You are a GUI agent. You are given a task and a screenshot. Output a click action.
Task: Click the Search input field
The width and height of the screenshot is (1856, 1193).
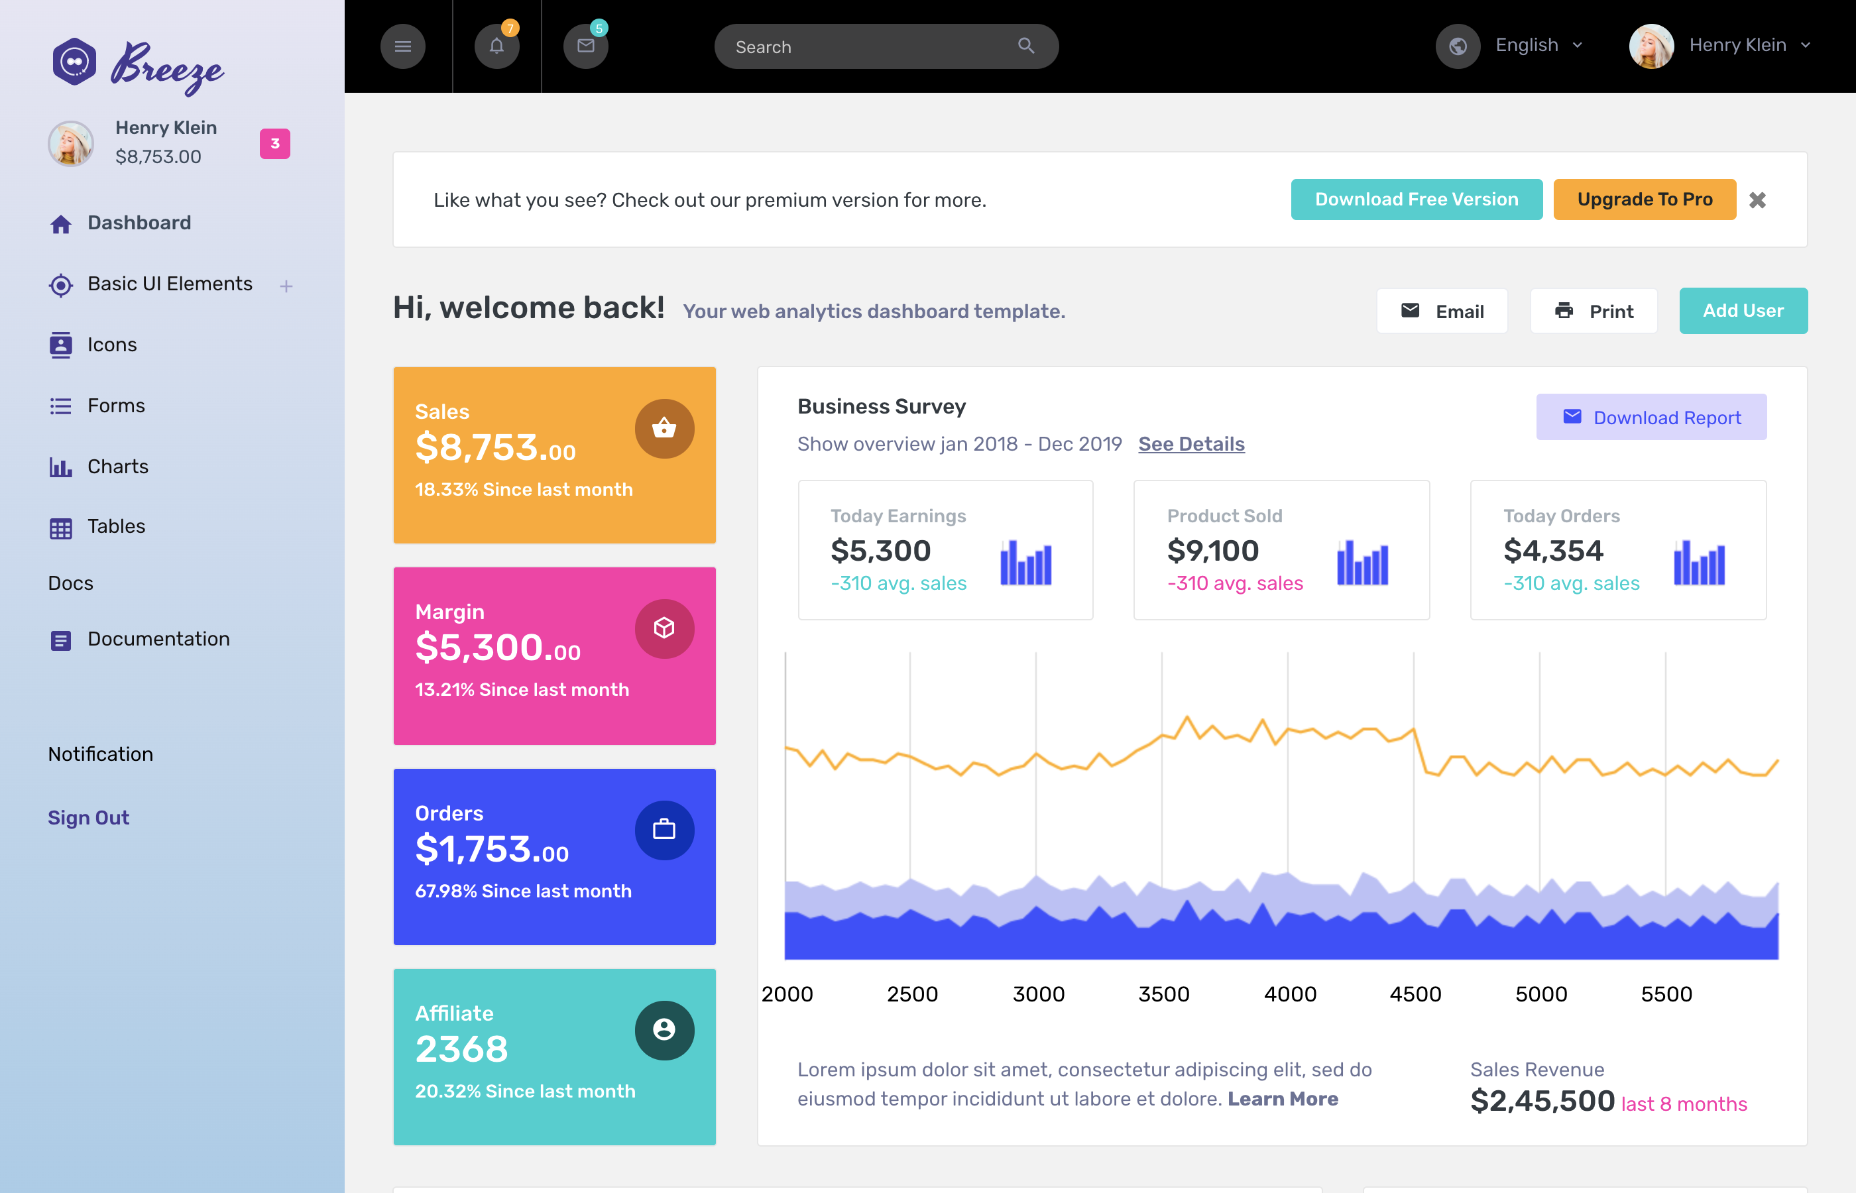[886, 46]
